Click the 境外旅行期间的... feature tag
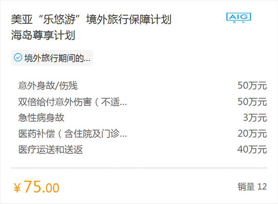 (x=52, y=58)
